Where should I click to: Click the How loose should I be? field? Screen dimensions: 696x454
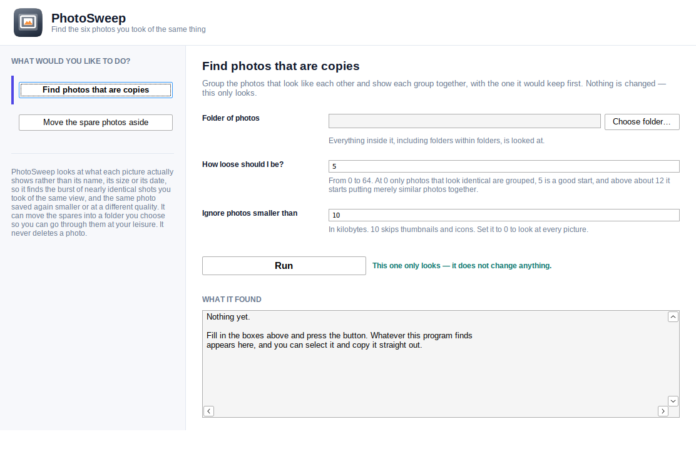(x=504, y=166)
